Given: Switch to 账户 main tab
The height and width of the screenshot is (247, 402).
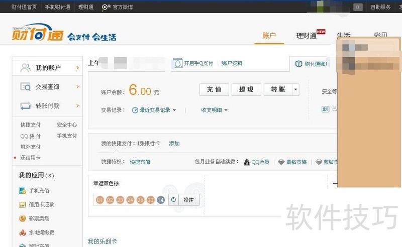Looking at the screenshot, I should pyautogui.click(x=269, y=36).
